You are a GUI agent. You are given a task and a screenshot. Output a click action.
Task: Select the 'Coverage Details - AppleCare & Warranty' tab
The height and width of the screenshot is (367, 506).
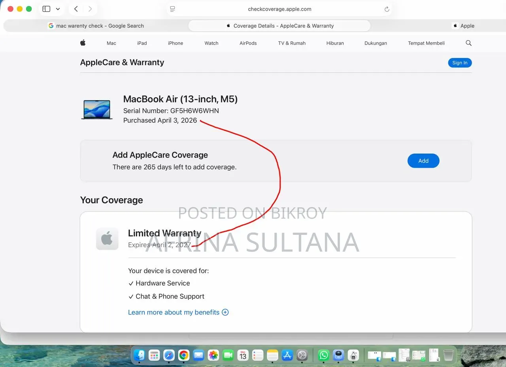(x=279, y=26)
